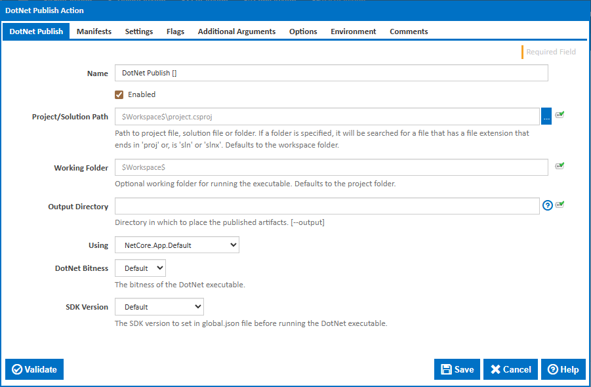Expand the DotNet Bitness dropdown
This screenshot has width=591, height=387.
[140, 268]
